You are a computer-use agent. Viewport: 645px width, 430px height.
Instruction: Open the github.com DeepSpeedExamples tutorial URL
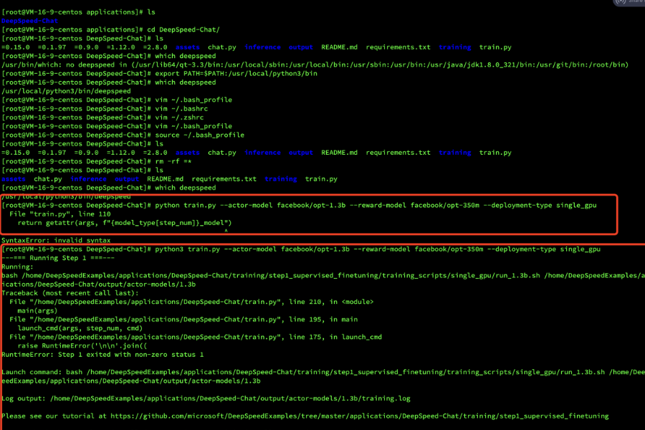point(360,416)
